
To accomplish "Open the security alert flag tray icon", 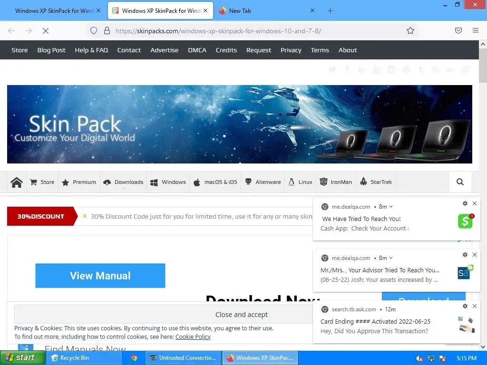I will pos(443,358).
